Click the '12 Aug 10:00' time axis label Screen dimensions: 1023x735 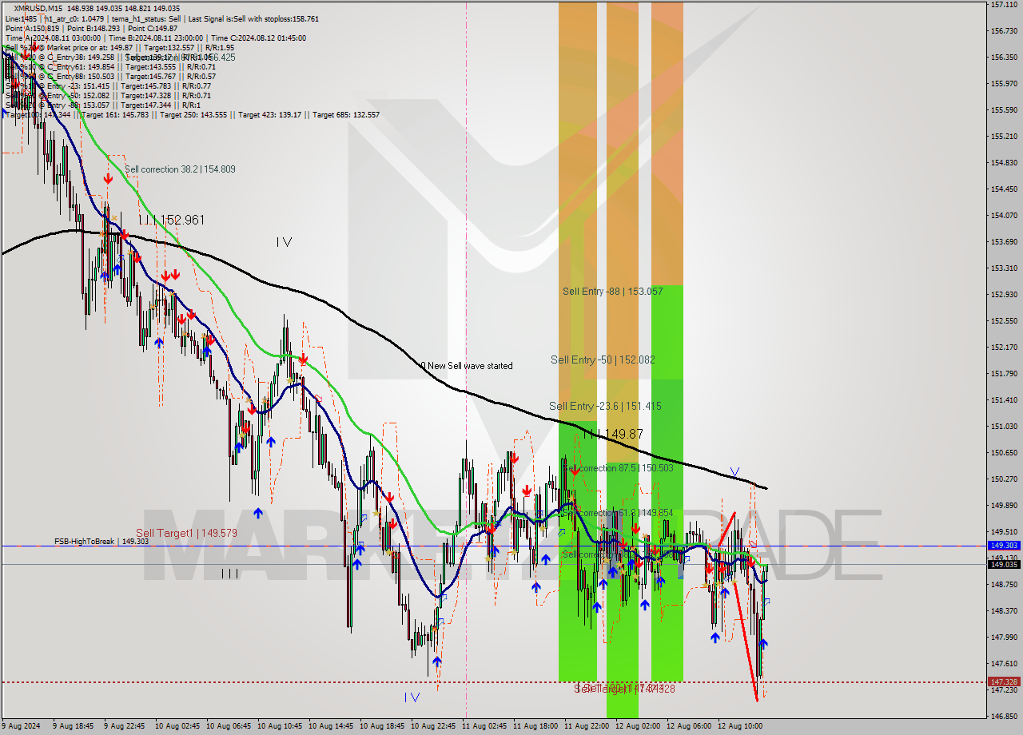739,726
